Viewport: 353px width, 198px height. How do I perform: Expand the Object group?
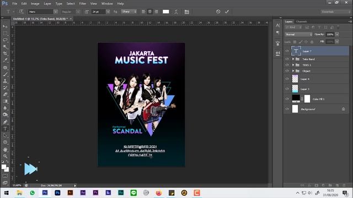coord(293,71)
